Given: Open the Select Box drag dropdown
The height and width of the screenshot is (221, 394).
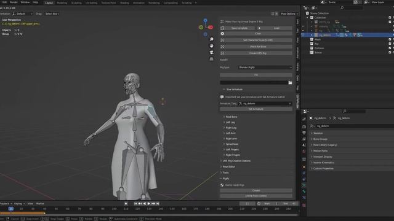Looking at the screenshot, I should 52,14.
